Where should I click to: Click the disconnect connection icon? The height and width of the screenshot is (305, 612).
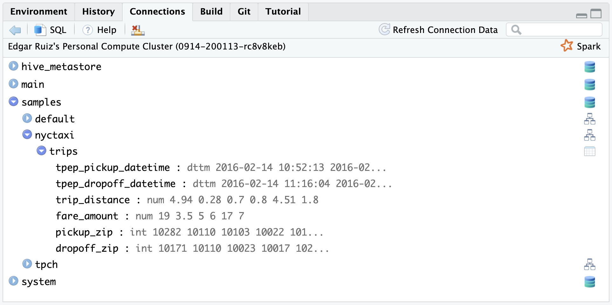tap(138, 30)
